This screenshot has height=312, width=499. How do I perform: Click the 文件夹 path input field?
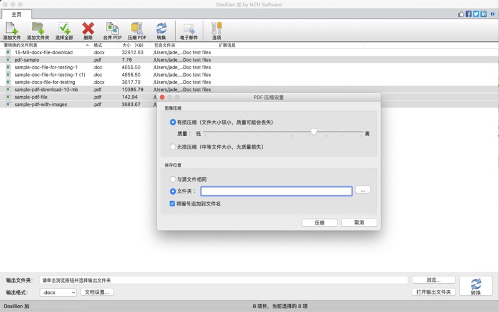(276, 191)
